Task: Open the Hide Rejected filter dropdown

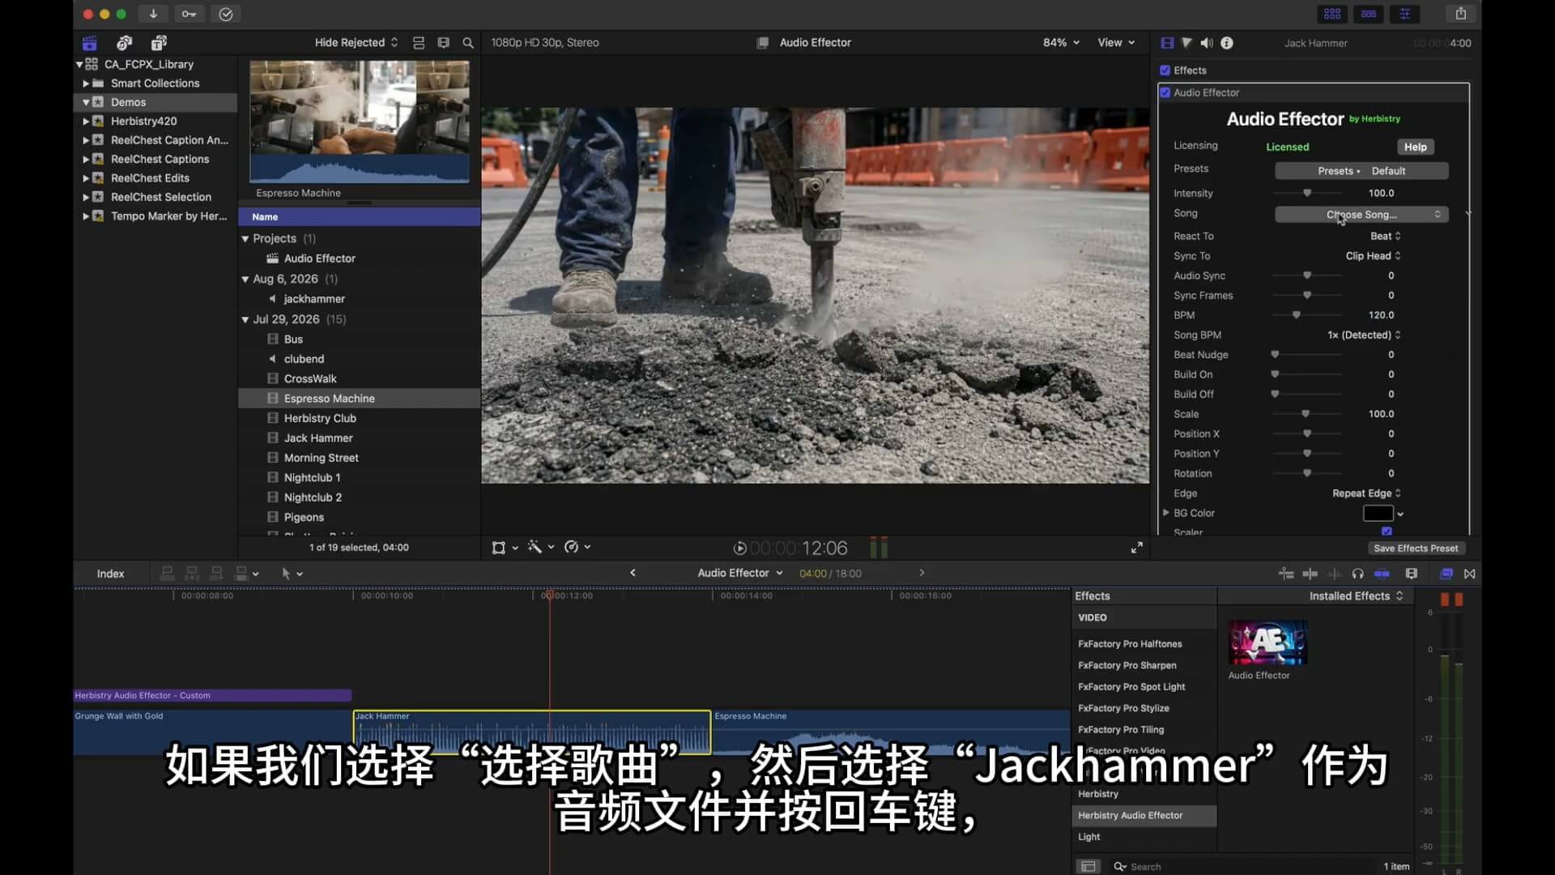Action: click(x=356, y=43)
